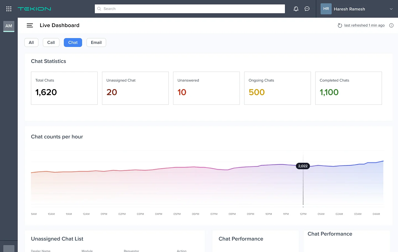The height and width of the screenshot is (252, 398).
Task: Click the bottom sidebar gray tile
Action: pyautogui.click(x=9, y=248)
